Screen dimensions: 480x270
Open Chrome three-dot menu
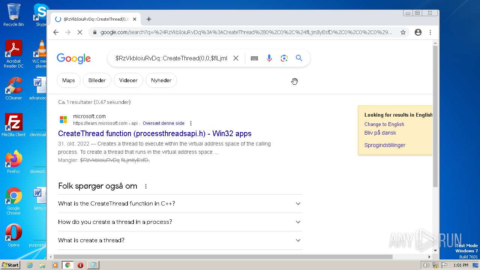pyautogui.click(x=430, y=32)
